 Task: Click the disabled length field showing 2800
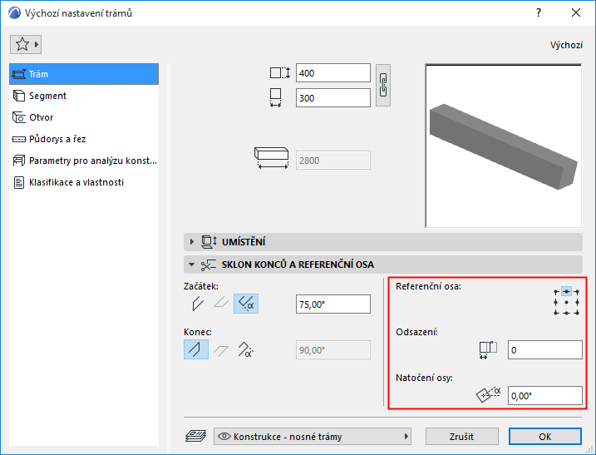tap(333, 161)
